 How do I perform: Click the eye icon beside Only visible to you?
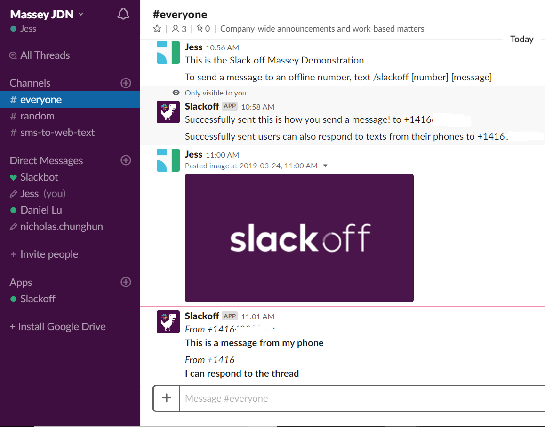tap(176, 93)
